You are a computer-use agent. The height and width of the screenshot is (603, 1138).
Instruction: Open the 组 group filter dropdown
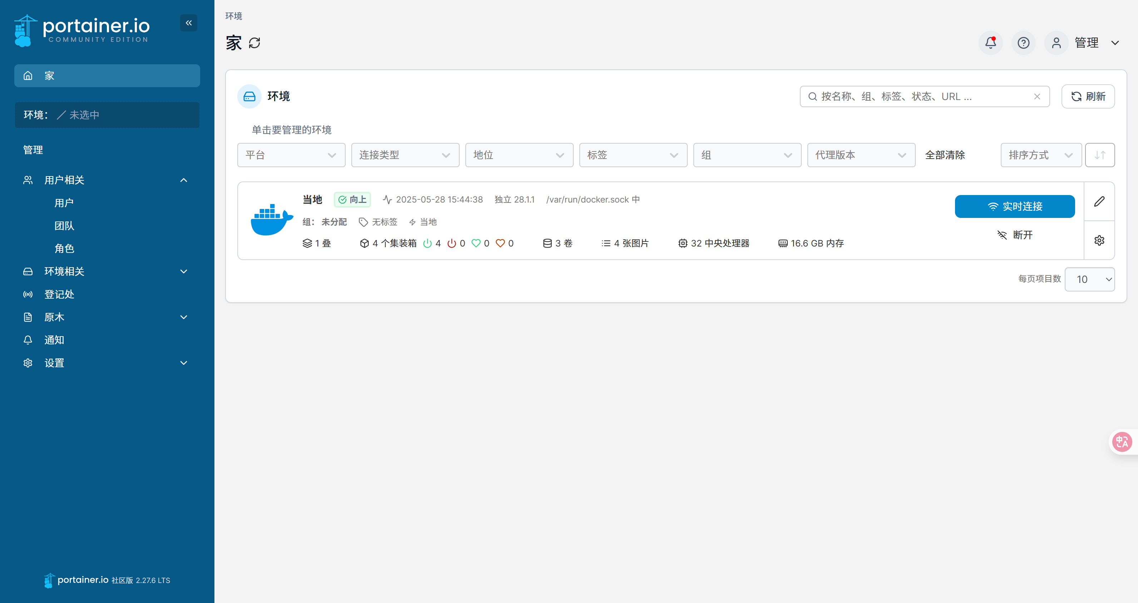[747, 155]
